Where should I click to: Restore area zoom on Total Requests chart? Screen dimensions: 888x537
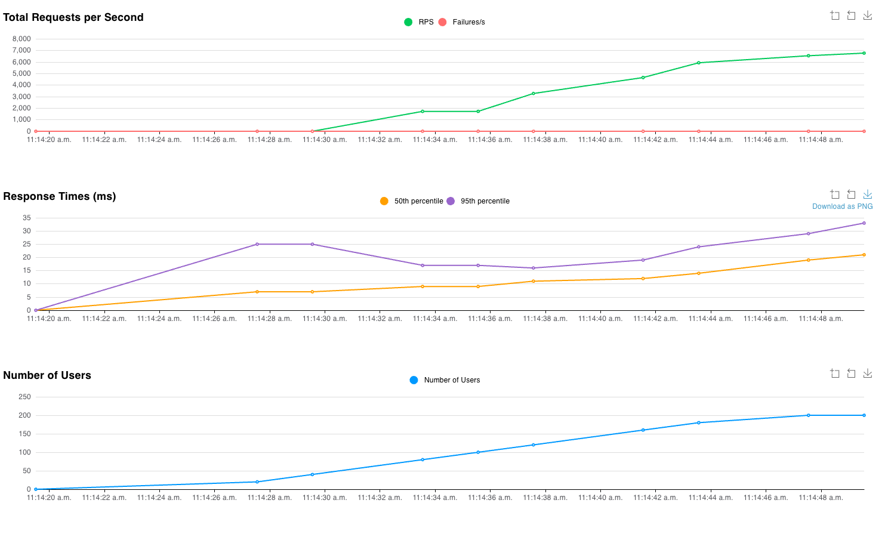click(852, 16)
